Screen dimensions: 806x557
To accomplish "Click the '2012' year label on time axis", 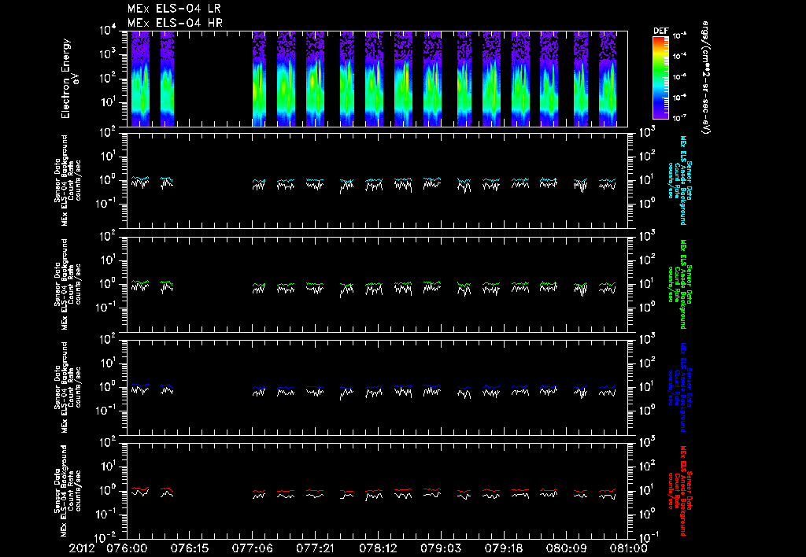I will coord(83,548).
